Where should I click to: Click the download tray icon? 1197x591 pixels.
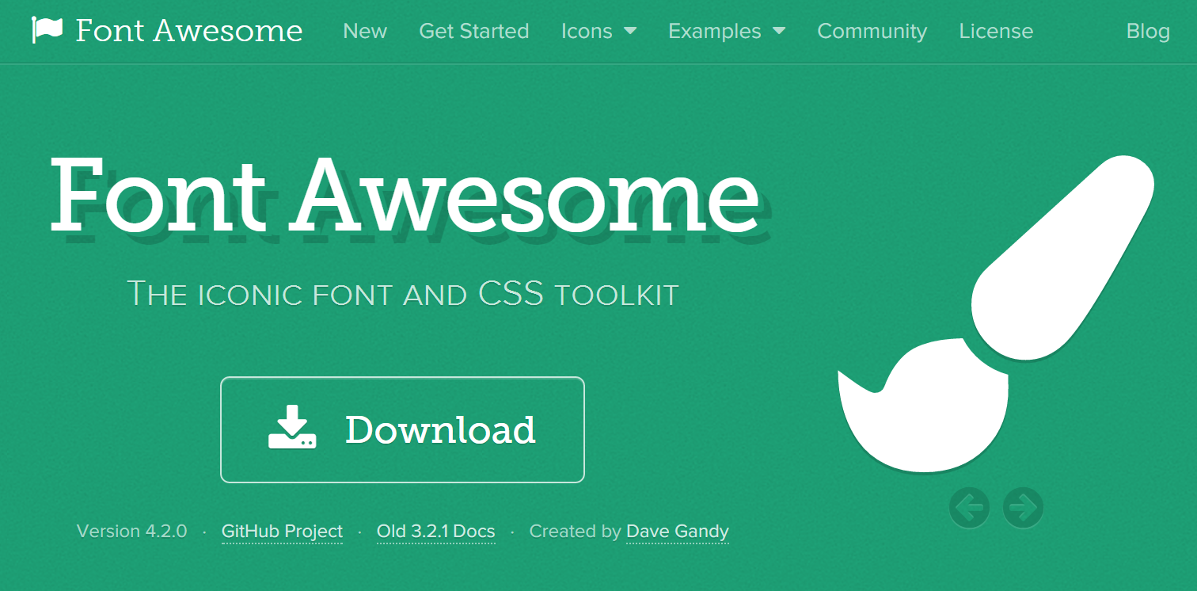pos(292,428)
